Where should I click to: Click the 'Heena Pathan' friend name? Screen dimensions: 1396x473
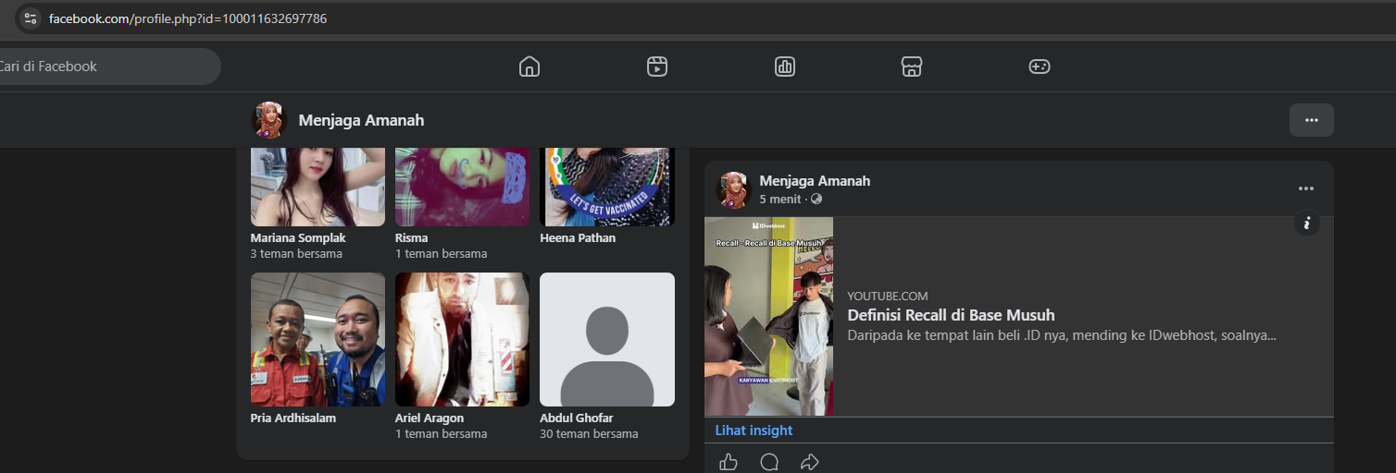point(578,237)
